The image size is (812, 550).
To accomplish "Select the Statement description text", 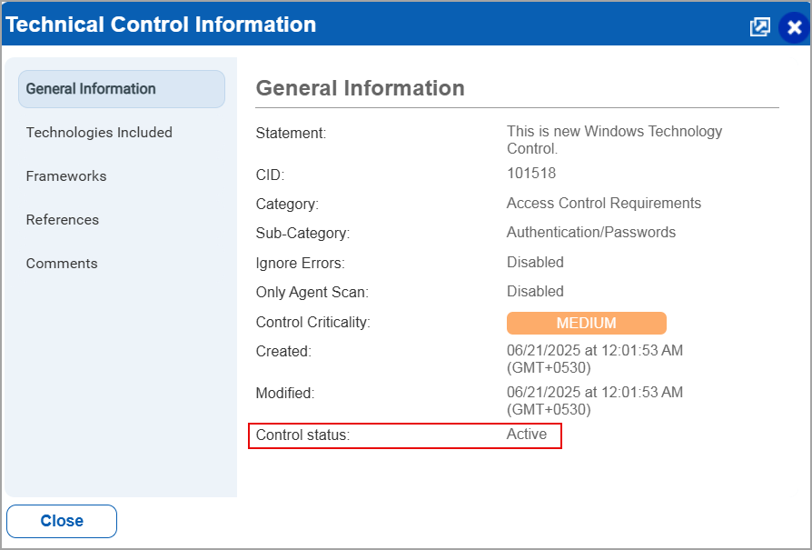I will click(x=614, y=140).
